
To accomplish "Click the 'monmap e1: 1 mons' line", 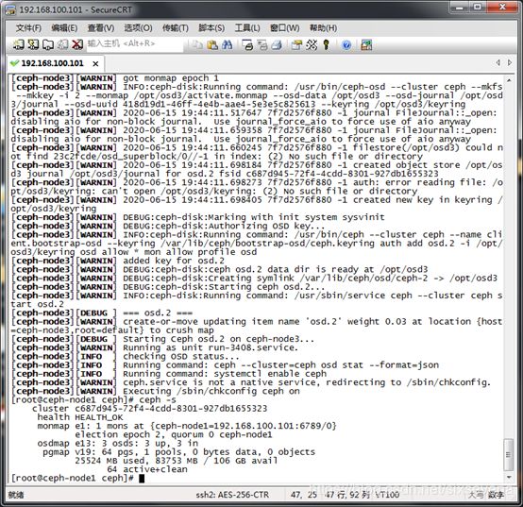I will click(x=187, y=426).
